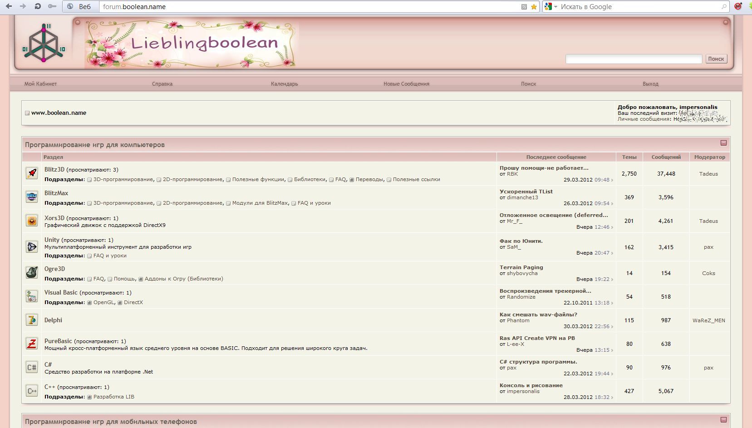Click the Xors3D forum sun icon
This screenshot has width=752, height=428.
click(x=32, y=221)
